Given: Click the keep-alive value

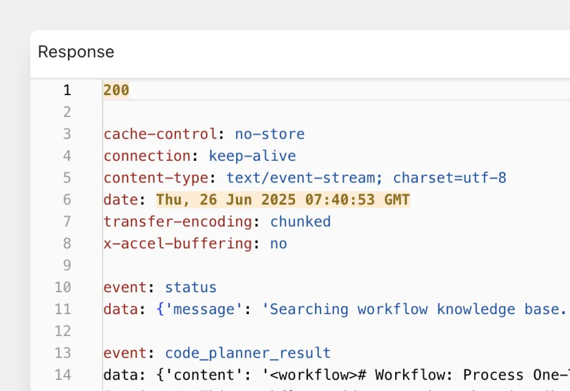Looking at the screenshot, I should [x=252, y=156].
